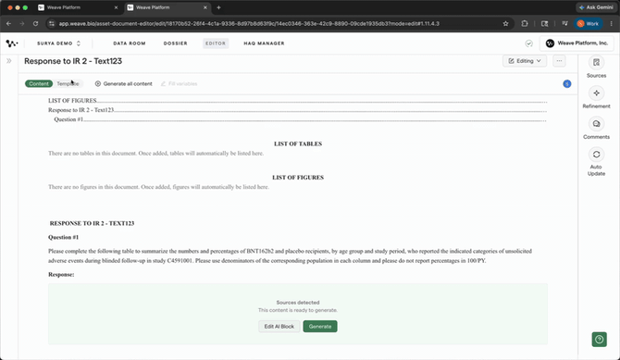620x360 pixels.
Task: Reload the browser page
Action: [35, 24]
